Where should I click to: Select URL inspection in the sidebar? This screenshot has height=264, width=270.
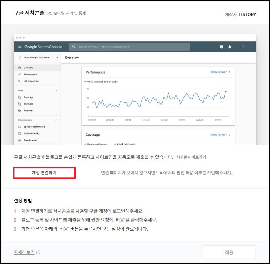pyautogui.click(x=37, y=81)
